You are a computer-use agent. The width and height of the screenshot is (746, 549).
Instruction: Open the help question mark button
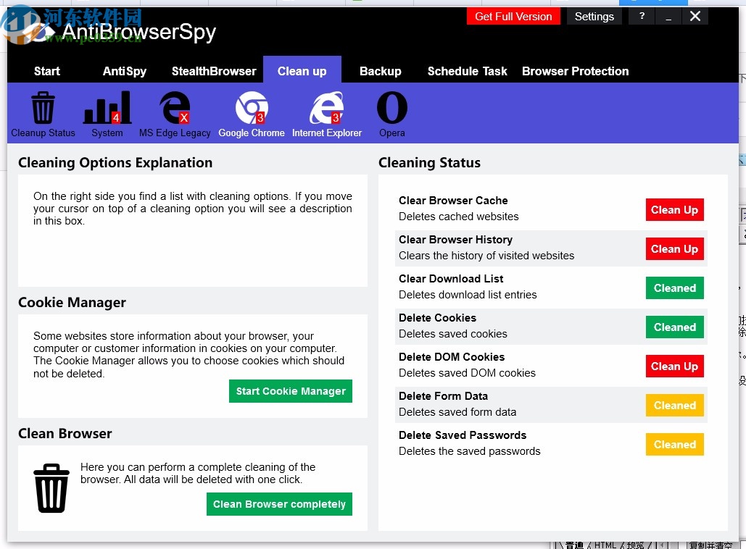pyautogui.click(x=641, y=16)
